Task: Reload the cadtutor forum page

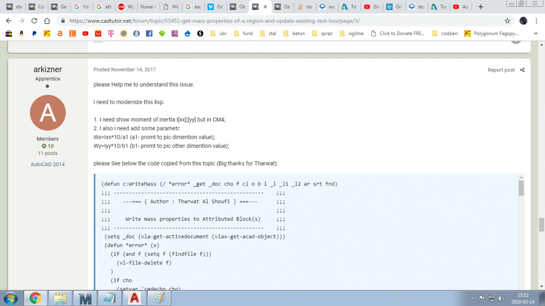Action: (x=34, y=21)
